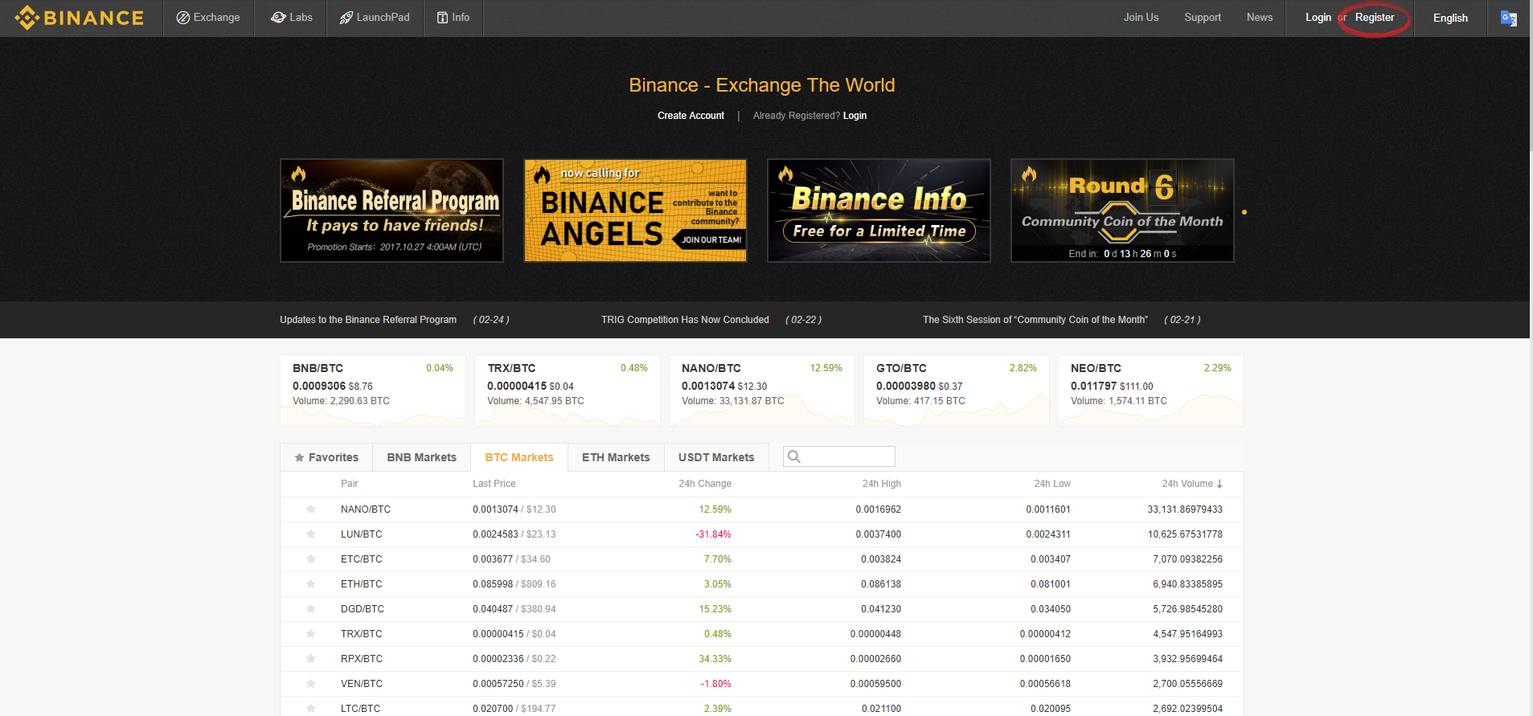
Task: Open the LUN/BTC pair row
Action: tap(762, 534)
